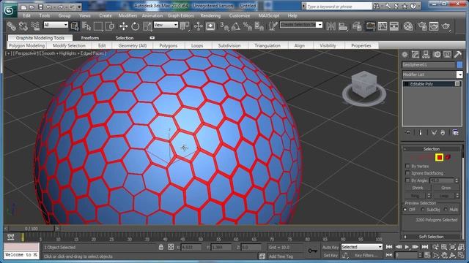
Task: Click the Select and Link tool icon
Action: pyautogui.click(x=12, y=26)
